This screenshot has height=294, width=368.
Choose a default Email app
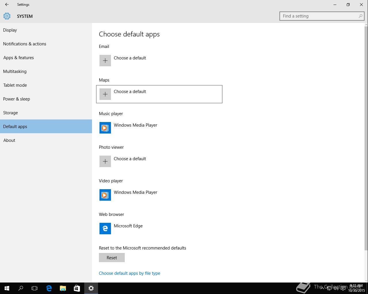coord(159,61)
